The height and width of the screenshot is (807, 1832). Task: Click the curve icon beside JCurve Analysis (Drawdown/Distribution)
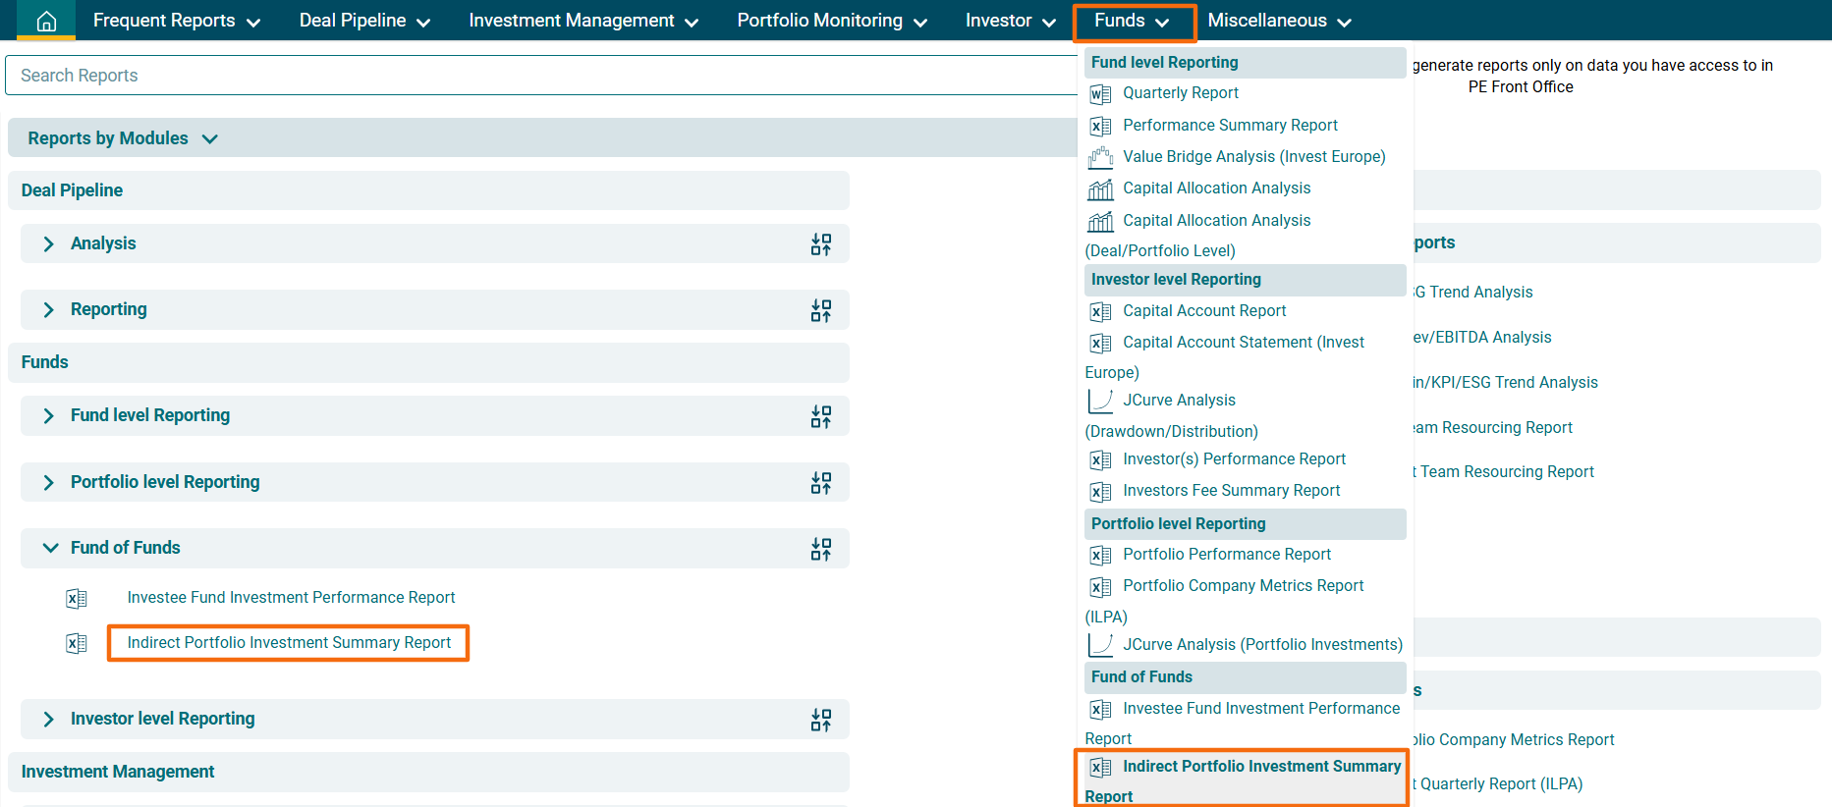(x=1100, y=401)
